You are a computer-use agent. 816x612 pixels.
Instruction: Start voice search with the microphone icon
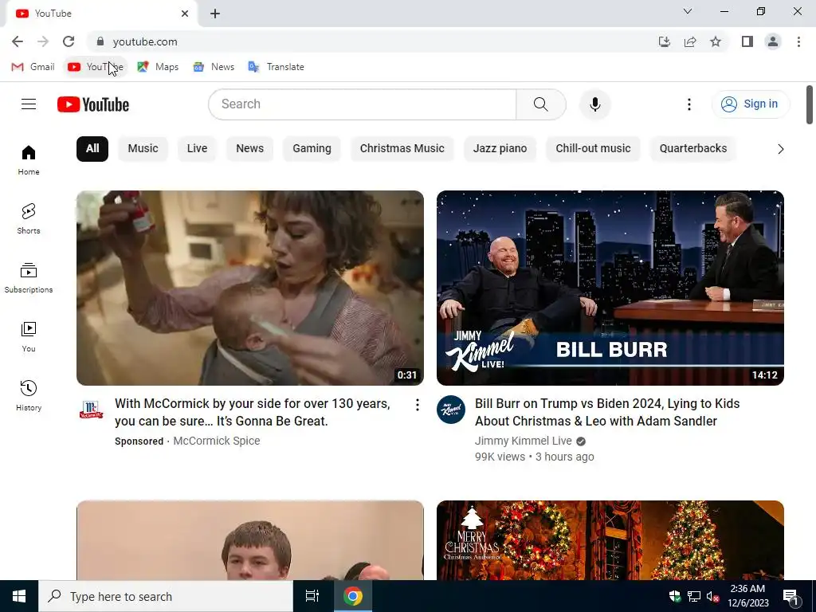pos(594,104)
